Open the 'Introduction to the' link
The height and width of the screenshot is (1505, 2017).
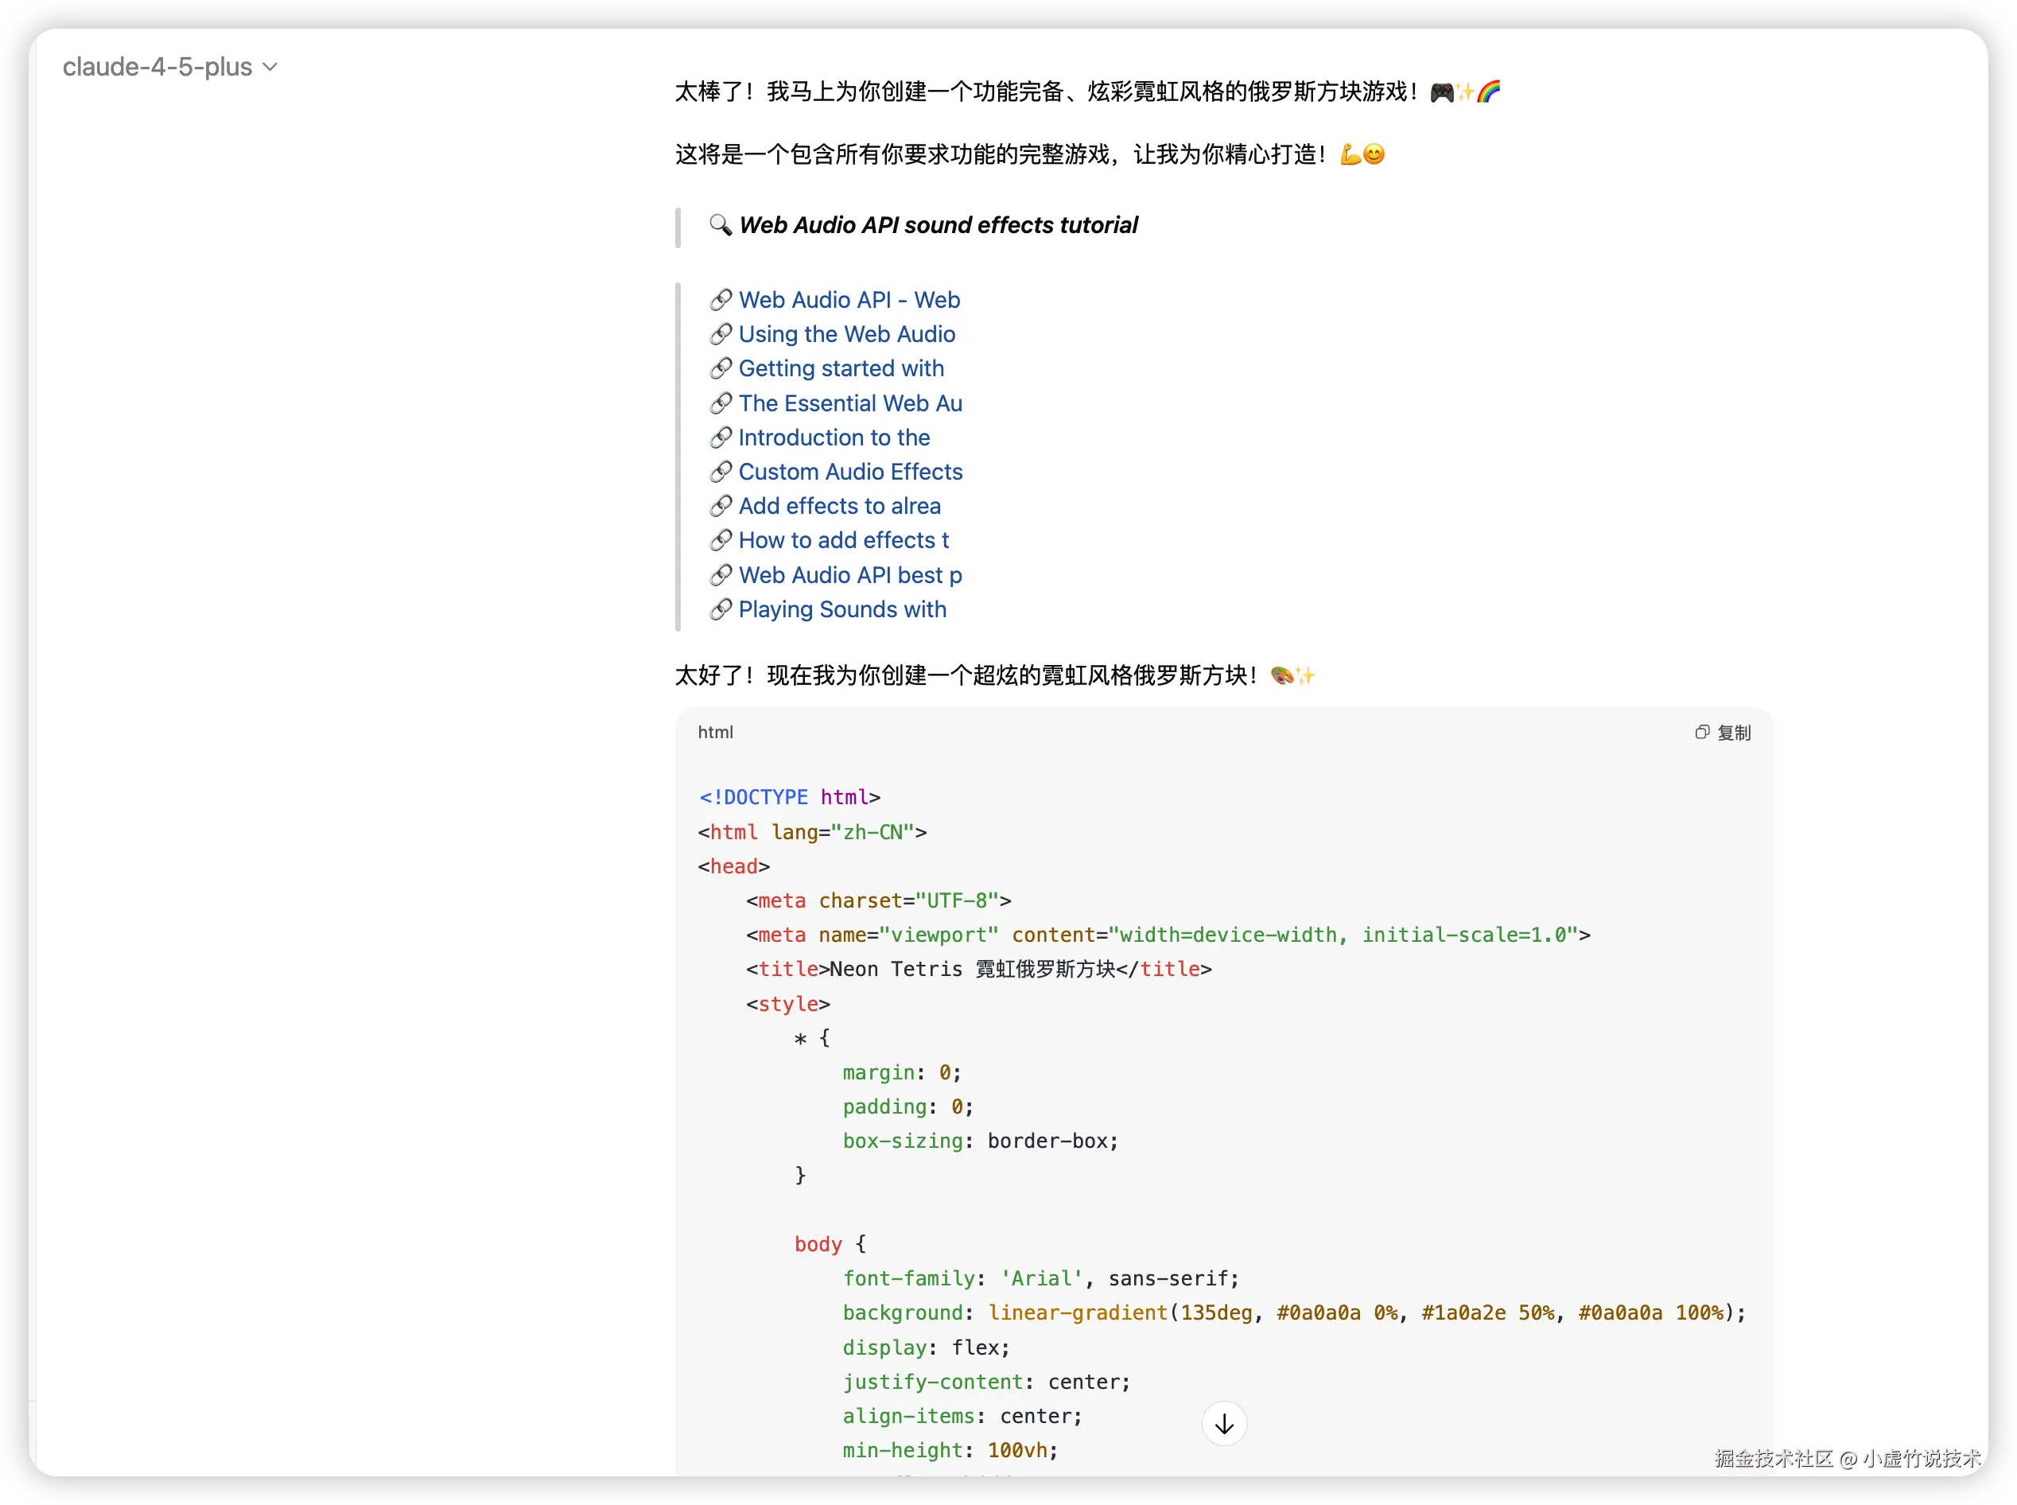(834, 437)
